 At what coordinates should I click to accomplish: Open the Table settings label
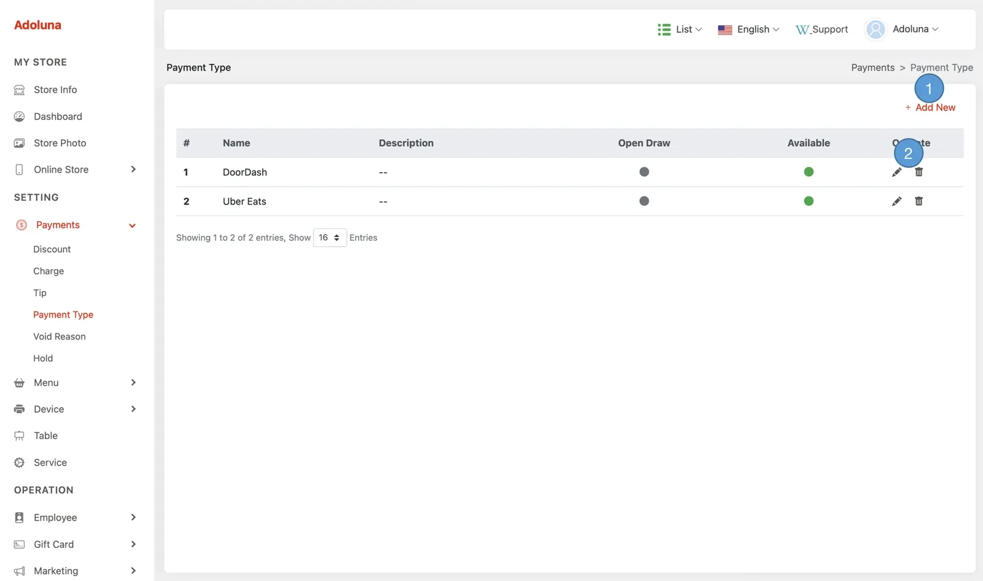tap(46, 436)
